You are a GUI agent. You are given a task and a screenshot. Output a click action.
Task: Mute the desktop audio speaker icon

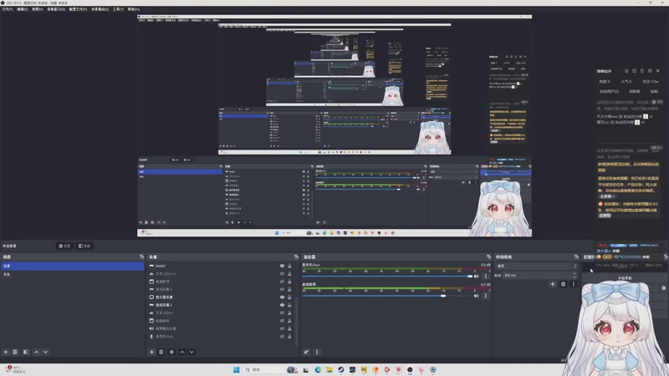(476, 296)
